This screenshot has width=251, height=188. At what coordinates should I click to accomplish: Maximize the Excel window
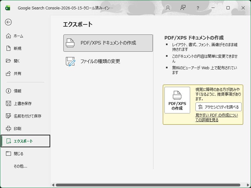[x=228, y=8]
